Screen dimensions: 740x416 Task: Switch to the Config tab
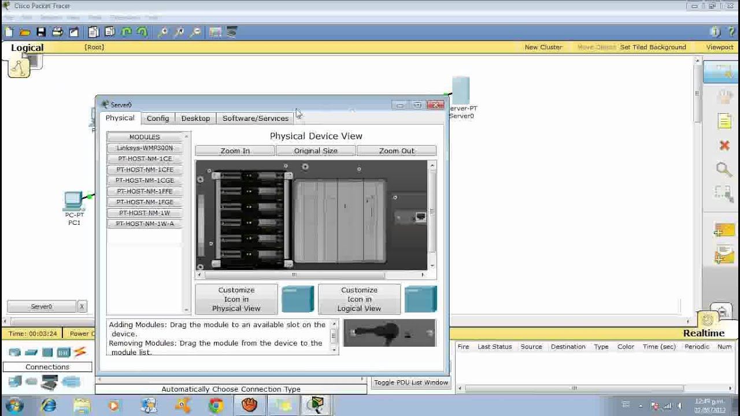click(x=158, y=118)
